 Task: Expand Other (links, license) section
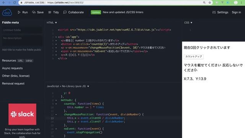[x=16, y=76]
